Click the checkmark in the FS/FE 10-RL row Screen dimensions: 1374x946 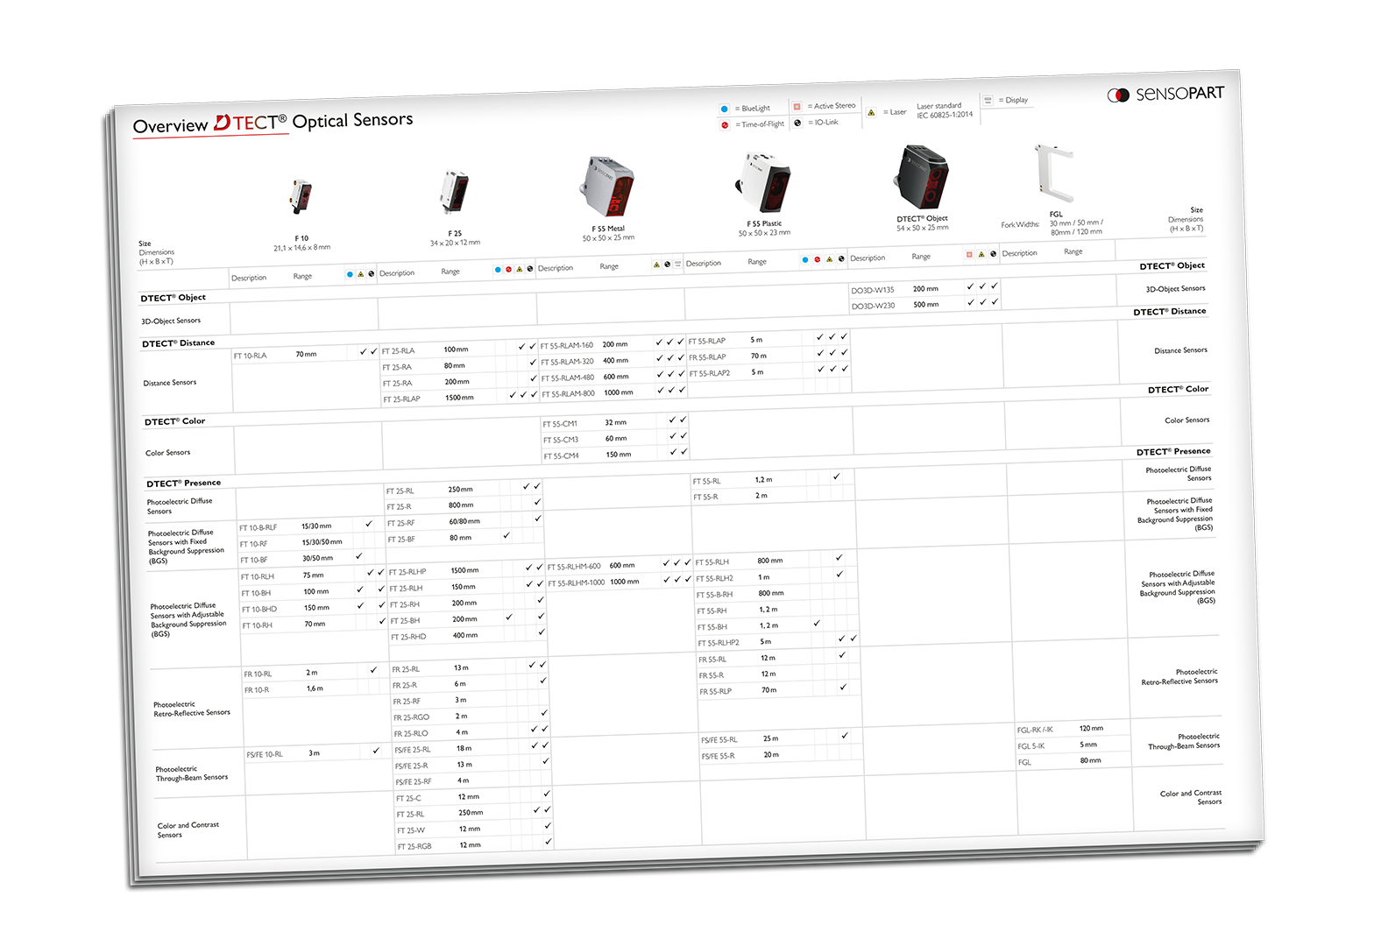[x=376, y=751]
